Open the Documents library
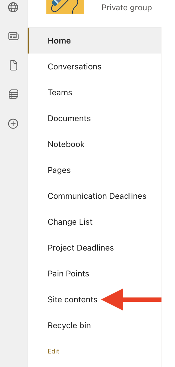 click(x=69, y=118)
